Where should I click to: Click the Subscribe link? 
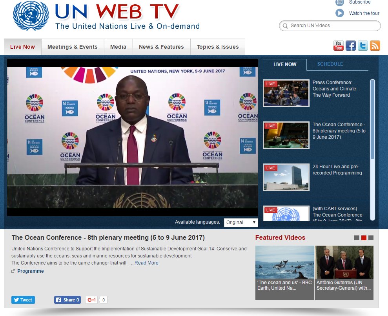pyautogui.click(x=360, y=2)
